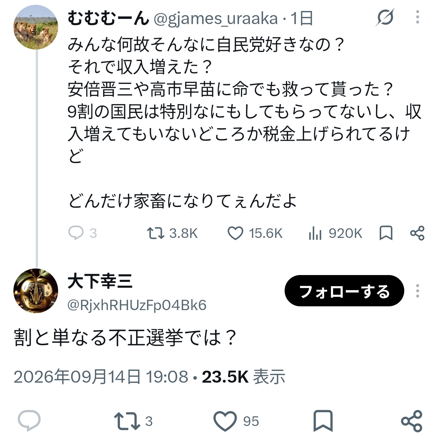Bookmark むむむーん's tweet

point(386,233)
